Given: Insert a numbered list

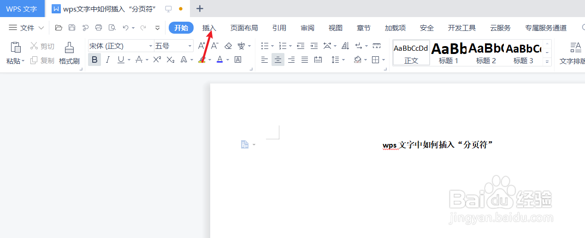Looking at the screenshot, I should 283,46.
